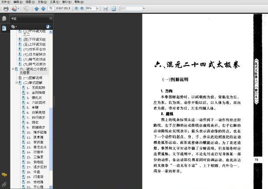The image size is (268, 189).
Task: Collapse the 六、混元二十四式太极拳 bookmark node
Action: (x=13, y=69)
